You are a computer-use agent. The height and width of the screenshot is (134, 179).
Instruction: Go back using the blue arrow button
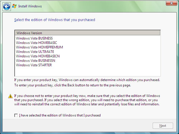[x=6, y=6]
